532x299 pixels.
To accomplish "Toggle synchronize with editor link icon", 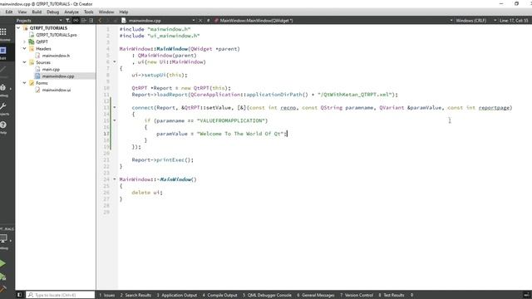I will [x=76, y=20].
